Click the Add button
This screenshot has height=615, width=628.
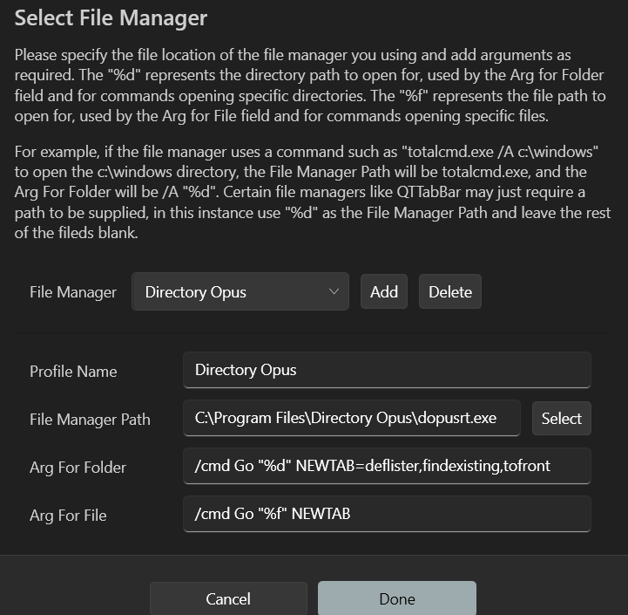[x=384, y=291]
